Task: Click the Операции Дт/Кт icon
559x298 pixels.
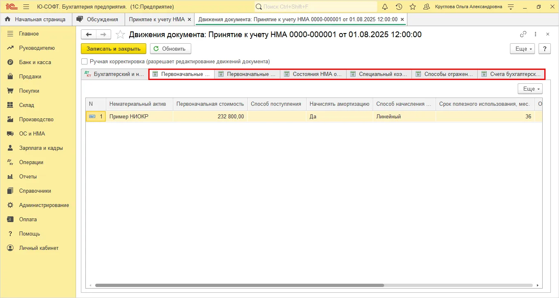Action: coord(11,162)
